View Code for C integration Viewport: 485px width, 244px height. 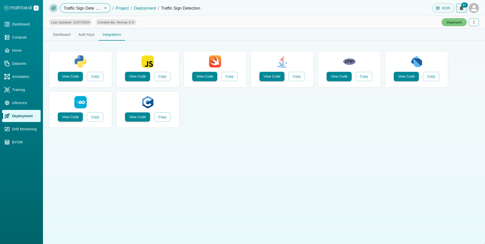(x=137, y=117)
